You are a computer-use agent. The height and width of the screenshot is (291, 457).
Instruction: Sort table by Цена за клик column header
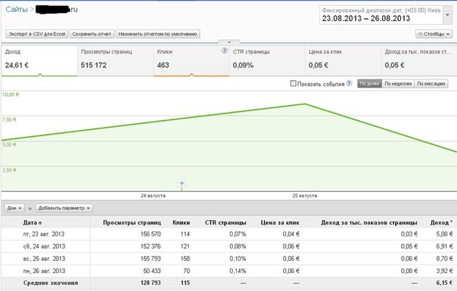click(280, 222)
